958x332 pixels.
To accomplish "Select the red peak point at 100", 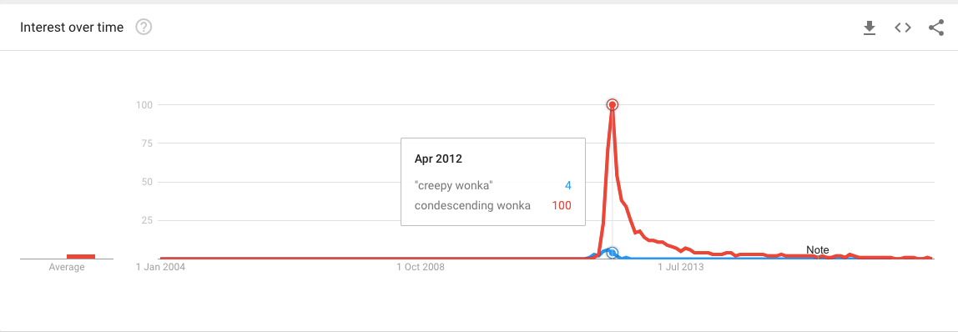I will click(x=613, y=105).
